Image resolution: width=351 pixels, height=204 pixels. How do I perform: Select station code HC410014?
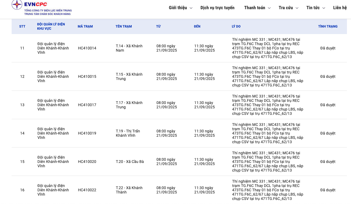click(x=87, y=48)
